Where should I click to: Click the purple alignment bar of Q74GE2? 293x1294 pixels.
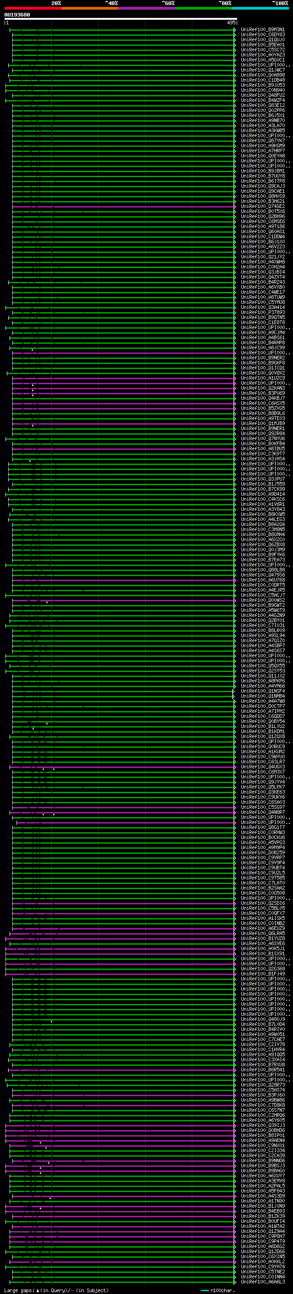coord(124,207)
